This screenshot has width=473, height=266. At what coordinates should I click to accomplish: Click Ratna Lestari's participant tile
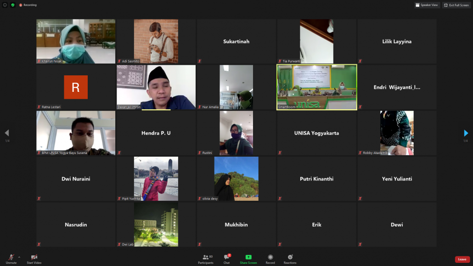(x=76, y=87)
